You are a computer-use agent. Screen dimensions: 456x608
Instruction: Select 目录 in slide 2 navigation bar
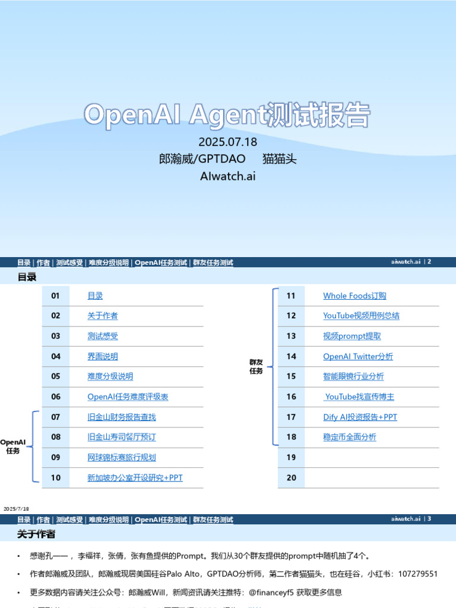(24, 262)
